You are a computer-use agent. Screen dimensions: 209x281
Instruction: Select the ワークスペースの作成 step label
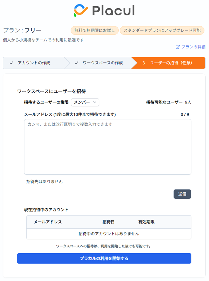(x=103, y=63)
